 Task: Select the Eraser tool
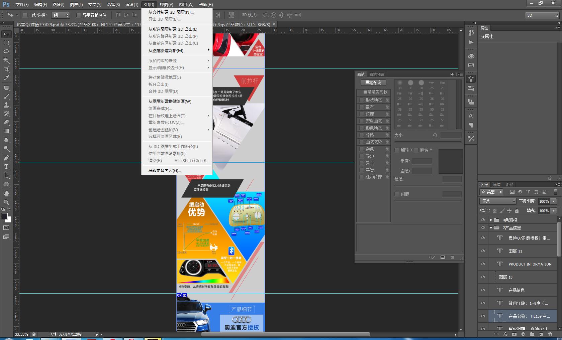[6, 122]
